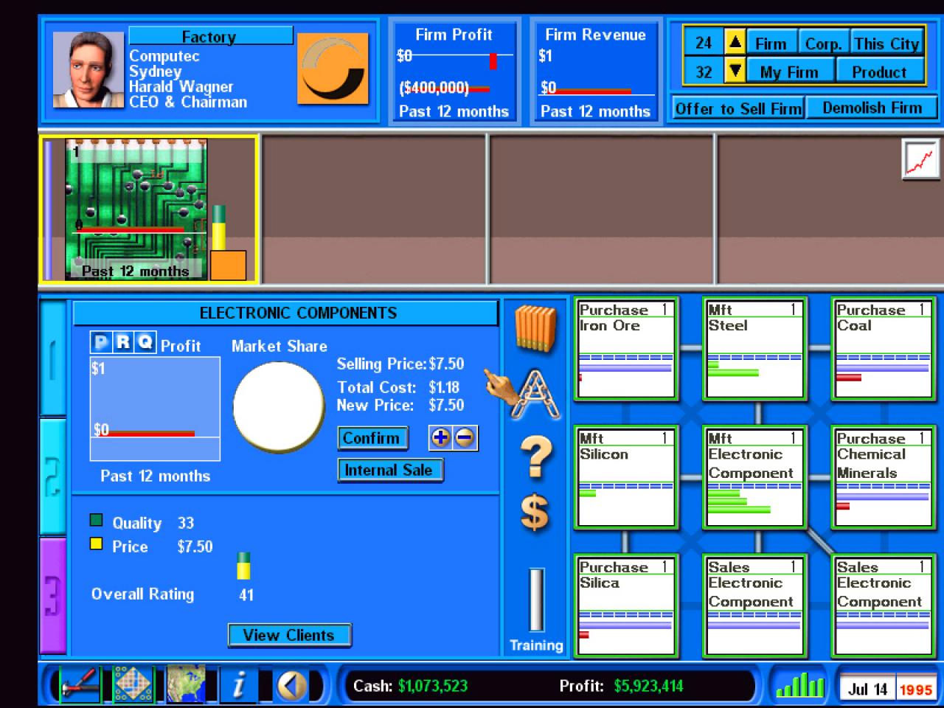Open the My Firm tab
944x708 pixels.
(x=790, y=72)
